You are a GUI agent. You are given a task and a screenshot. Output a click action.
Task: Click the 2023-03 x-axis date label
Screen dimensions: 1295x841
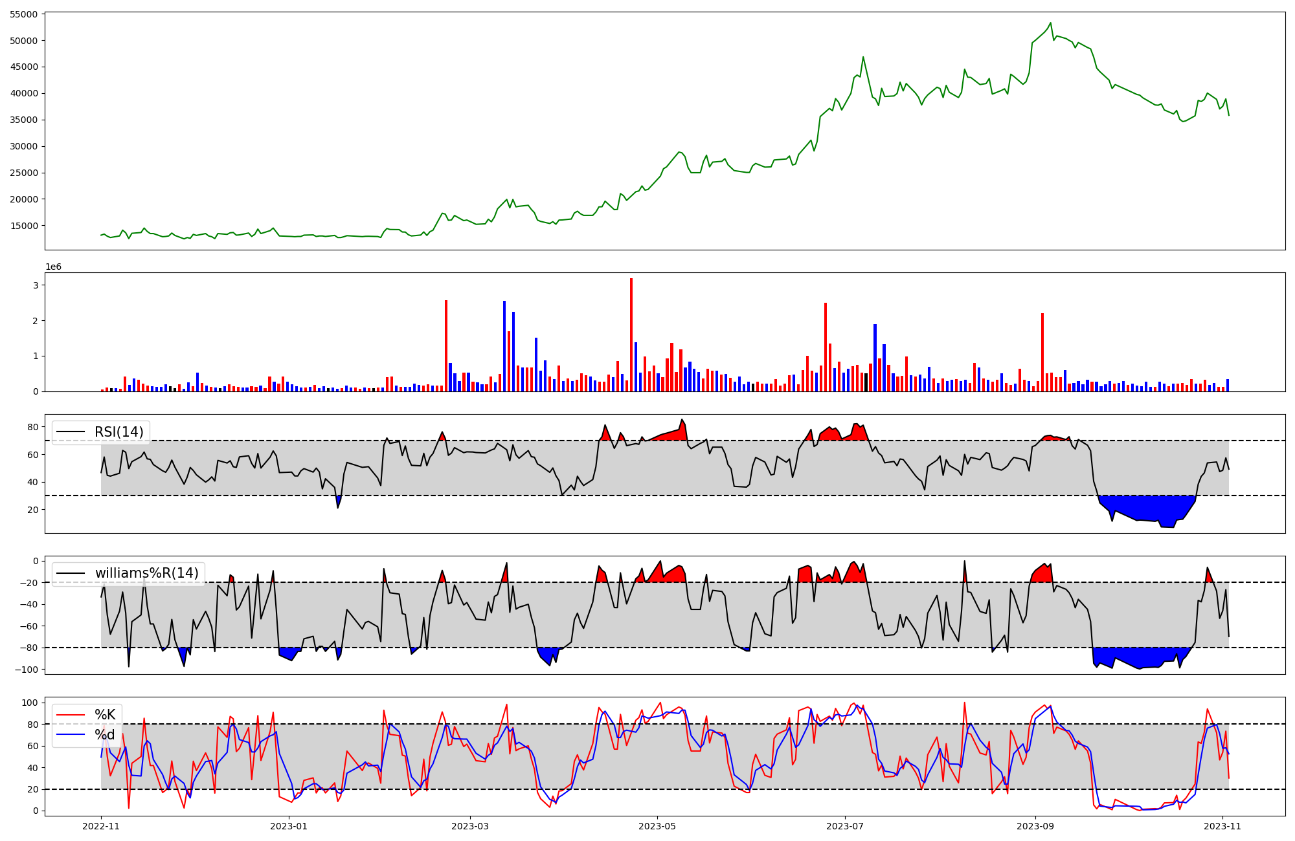(470, 826)
